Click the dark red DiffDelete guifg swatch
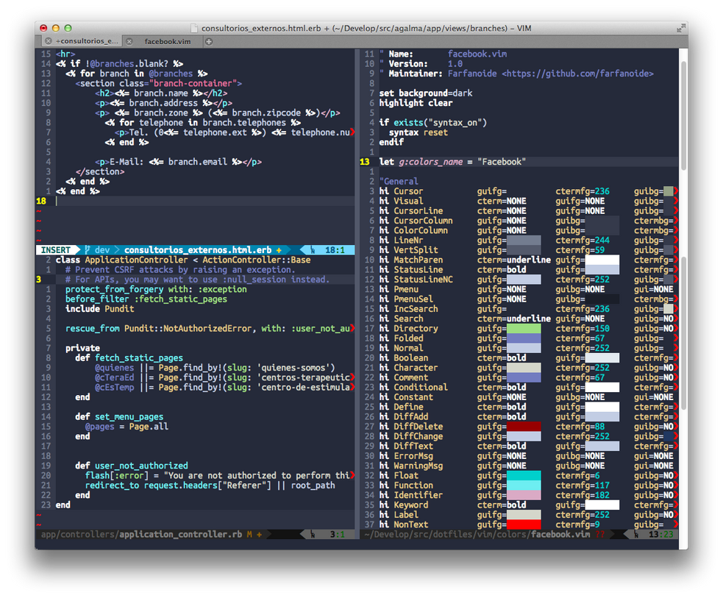 pyautogui.click(x=523, y=427)
